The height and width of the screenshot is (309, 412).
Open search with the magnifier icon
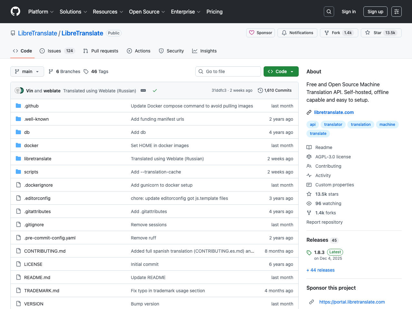(329, 12)
